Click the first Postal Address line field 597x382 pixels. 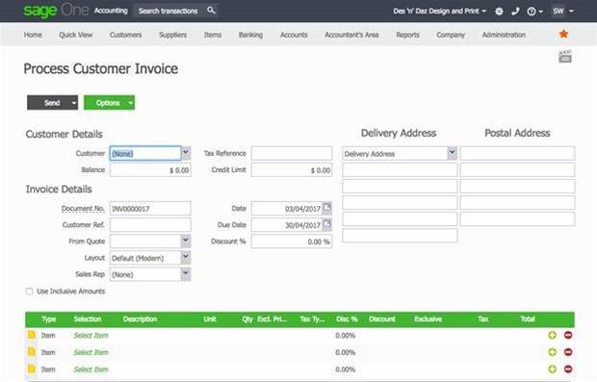coord(517,153)
